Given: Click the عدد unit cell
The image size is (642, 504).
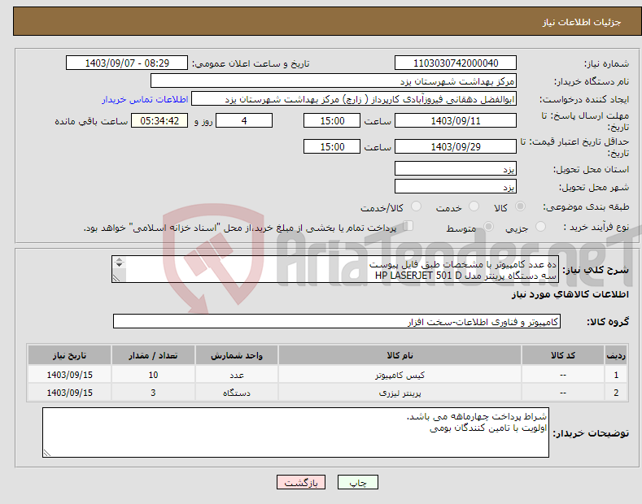Looking at the screenshot, I should click(237, 375).
